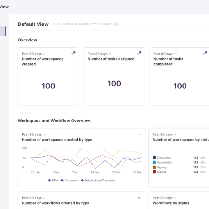Select the highlighted sidebar menu item
This screenshot has height=209, width=209.
(x=3, y=31)
